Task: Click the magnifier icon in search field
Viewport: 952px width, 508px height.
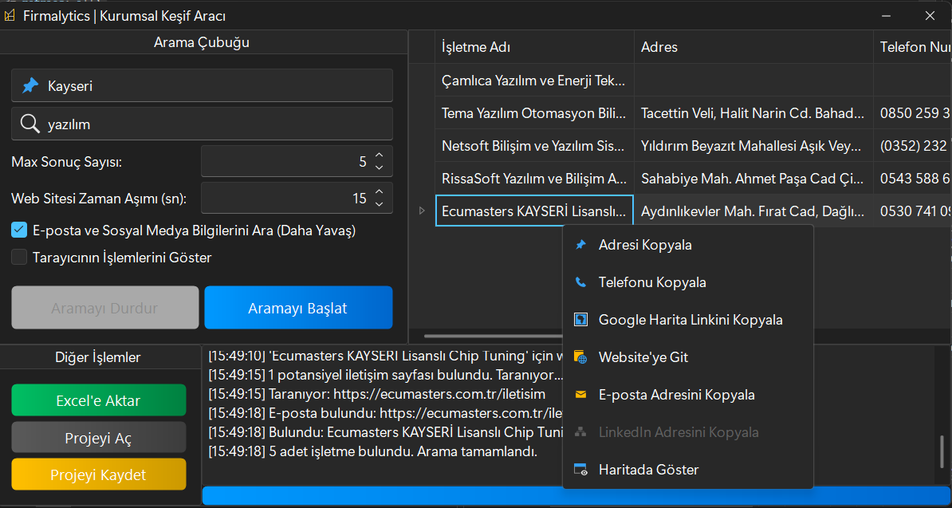Action: pos(30,124)
